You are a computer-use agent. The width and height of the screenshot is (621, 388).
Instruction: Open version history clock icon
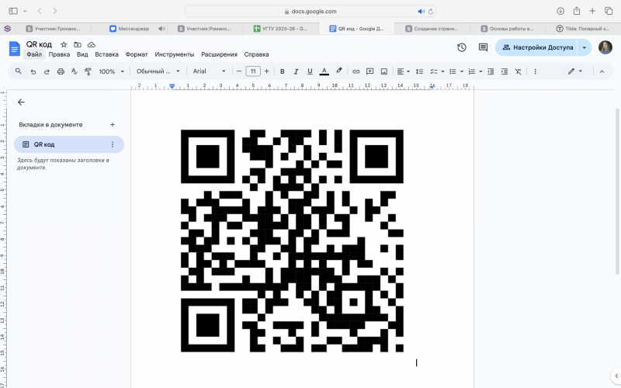pyautogui.click(x=462, y=47)
